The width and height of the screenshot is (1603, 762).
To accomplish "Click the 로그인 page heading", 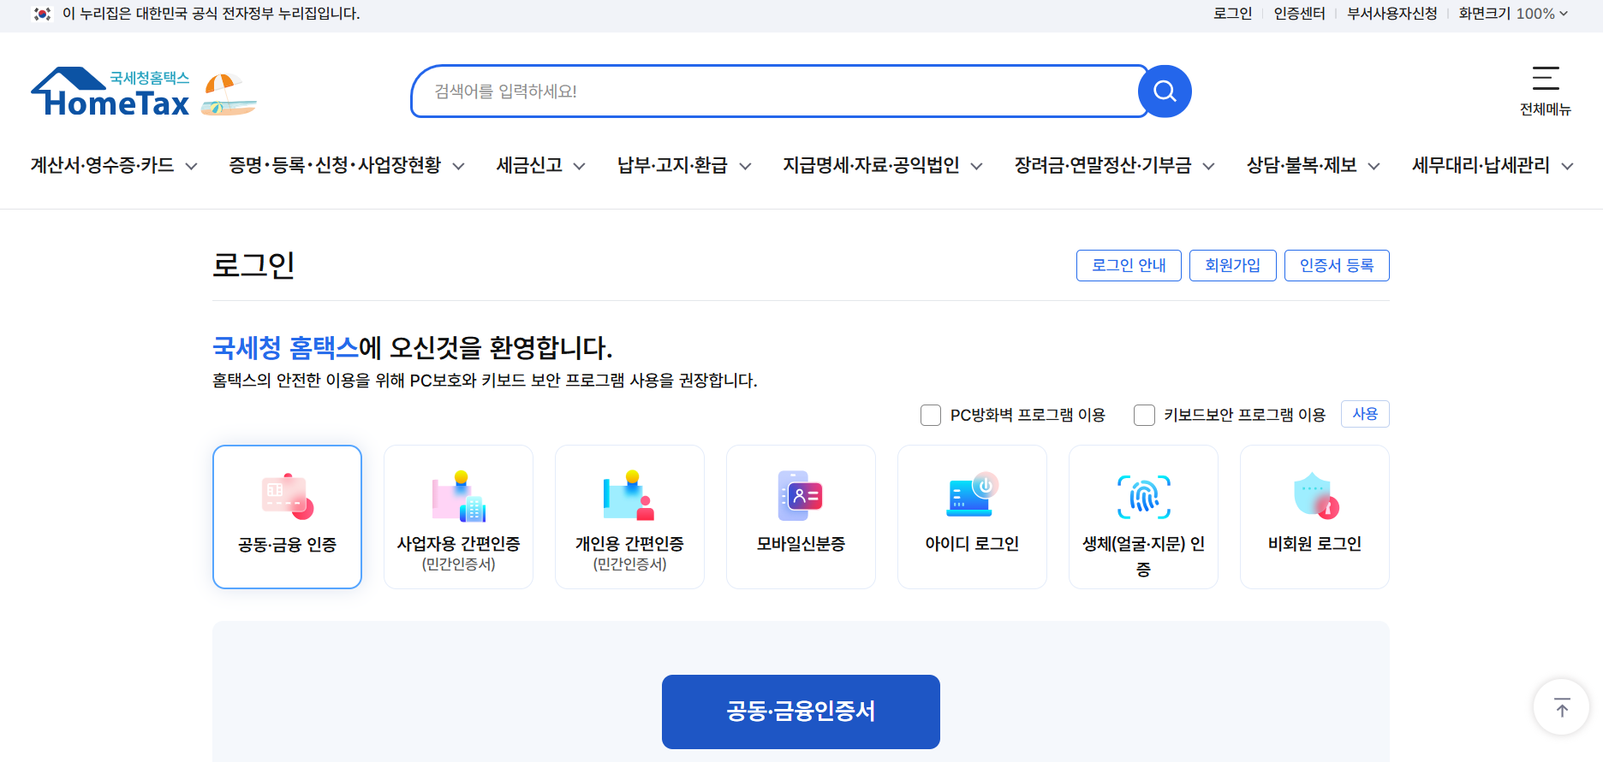I will pyautogui.click(x=253, y=265).
